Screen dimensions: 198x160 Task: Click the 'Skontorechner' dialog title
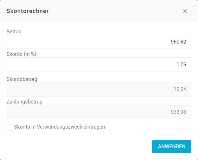pyautogui.click(x=28, y=11)
